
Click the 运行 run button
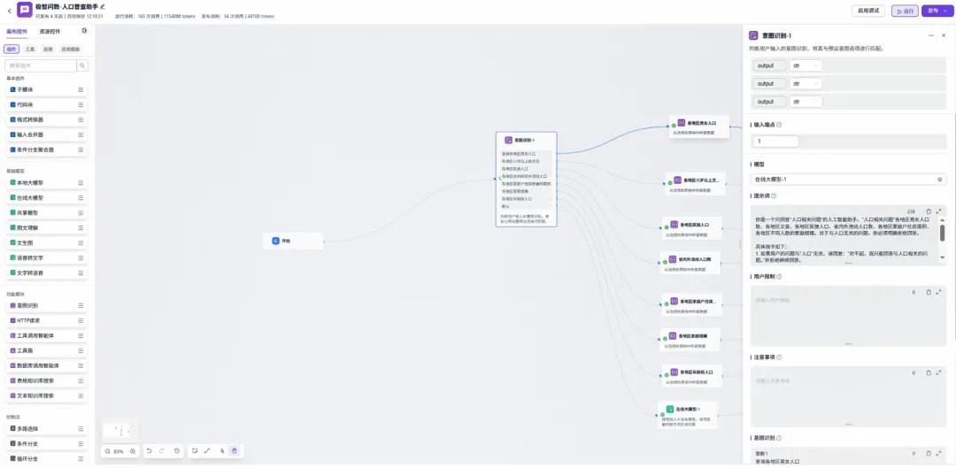click(905, 11)
